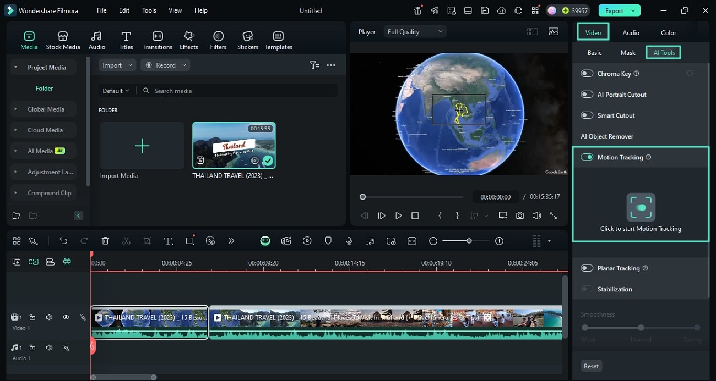Image resolution: width=716 pixels, height=381 pixels.
Task: Click the undo arrow in timeline toolbar
Action: [63, 241]
